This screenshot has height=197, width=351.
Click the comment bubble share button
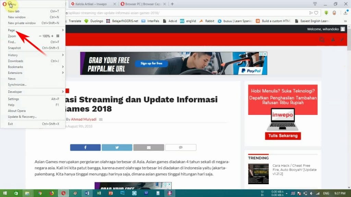click(x=181, y=147)
